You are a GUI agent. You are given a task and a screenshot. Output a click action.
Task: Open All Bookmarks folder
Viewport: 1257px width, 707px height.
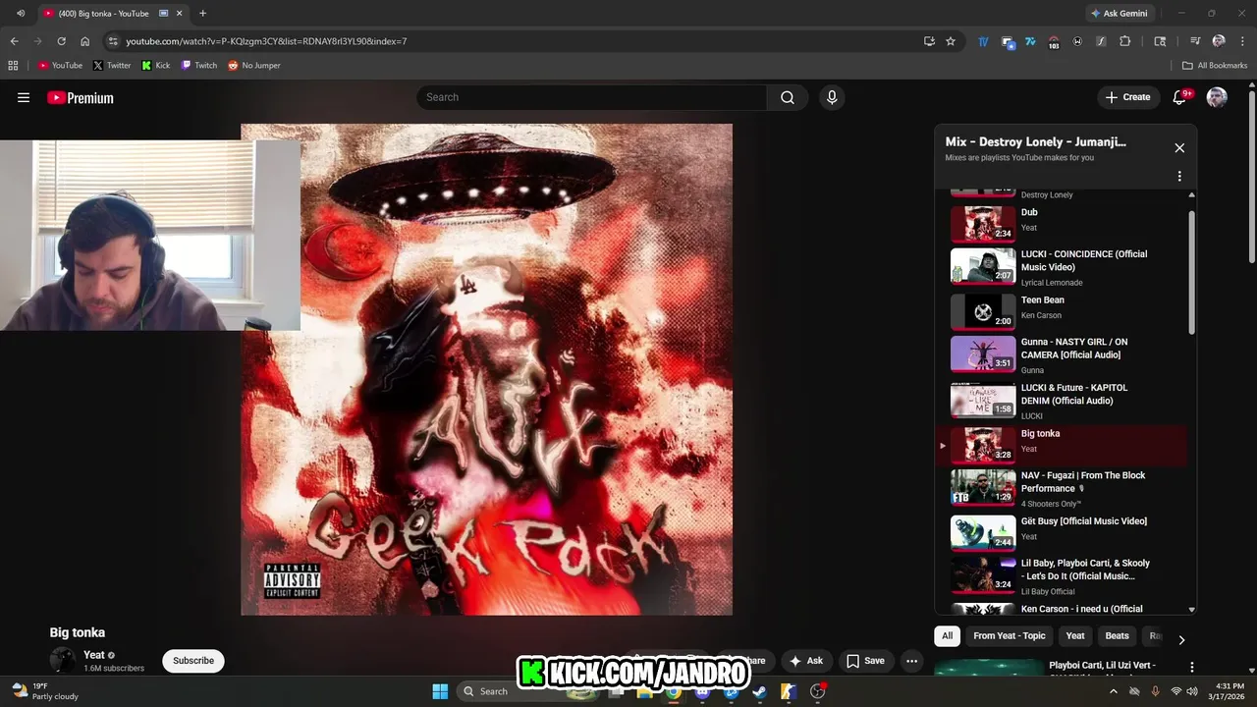point(1215,66)
